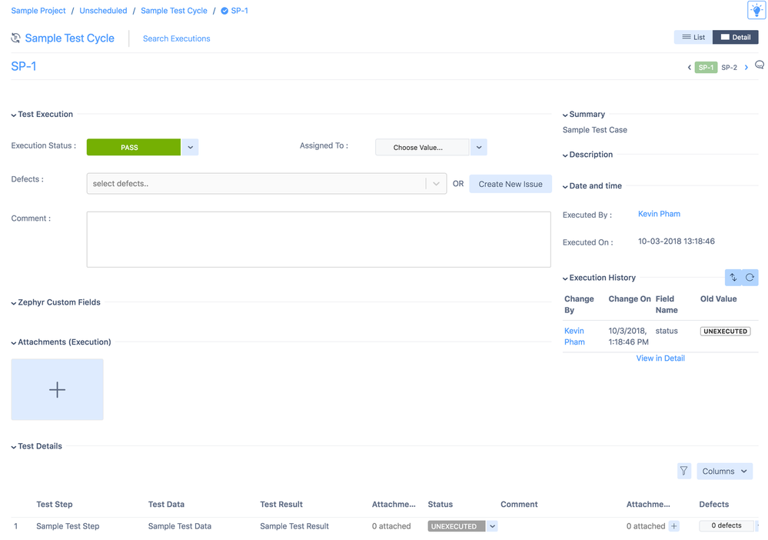
Task: Open the Assigned To dropdown arrow
Action: (x=478, y=147)
